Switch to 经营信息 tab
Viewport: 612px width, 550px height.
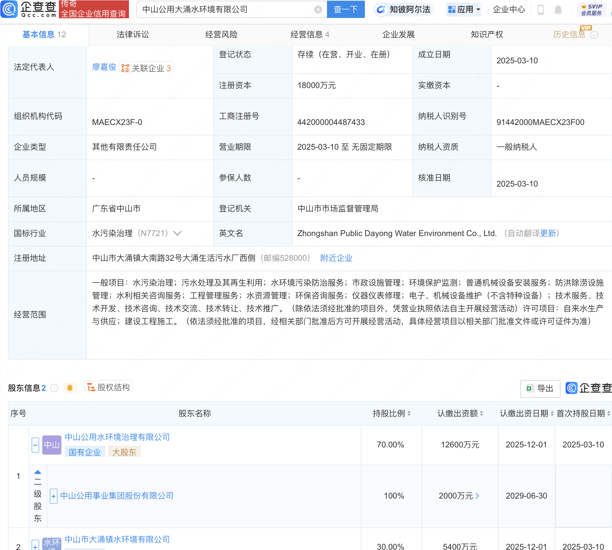(x=310, y=35)
